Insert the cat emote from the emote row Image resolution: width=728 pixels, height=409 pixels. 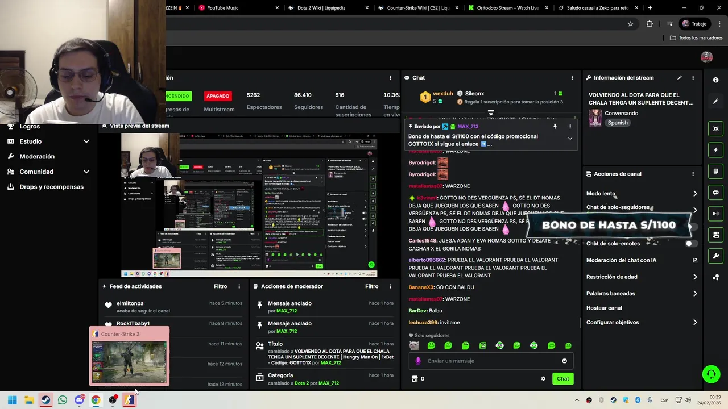pos(414,345)
